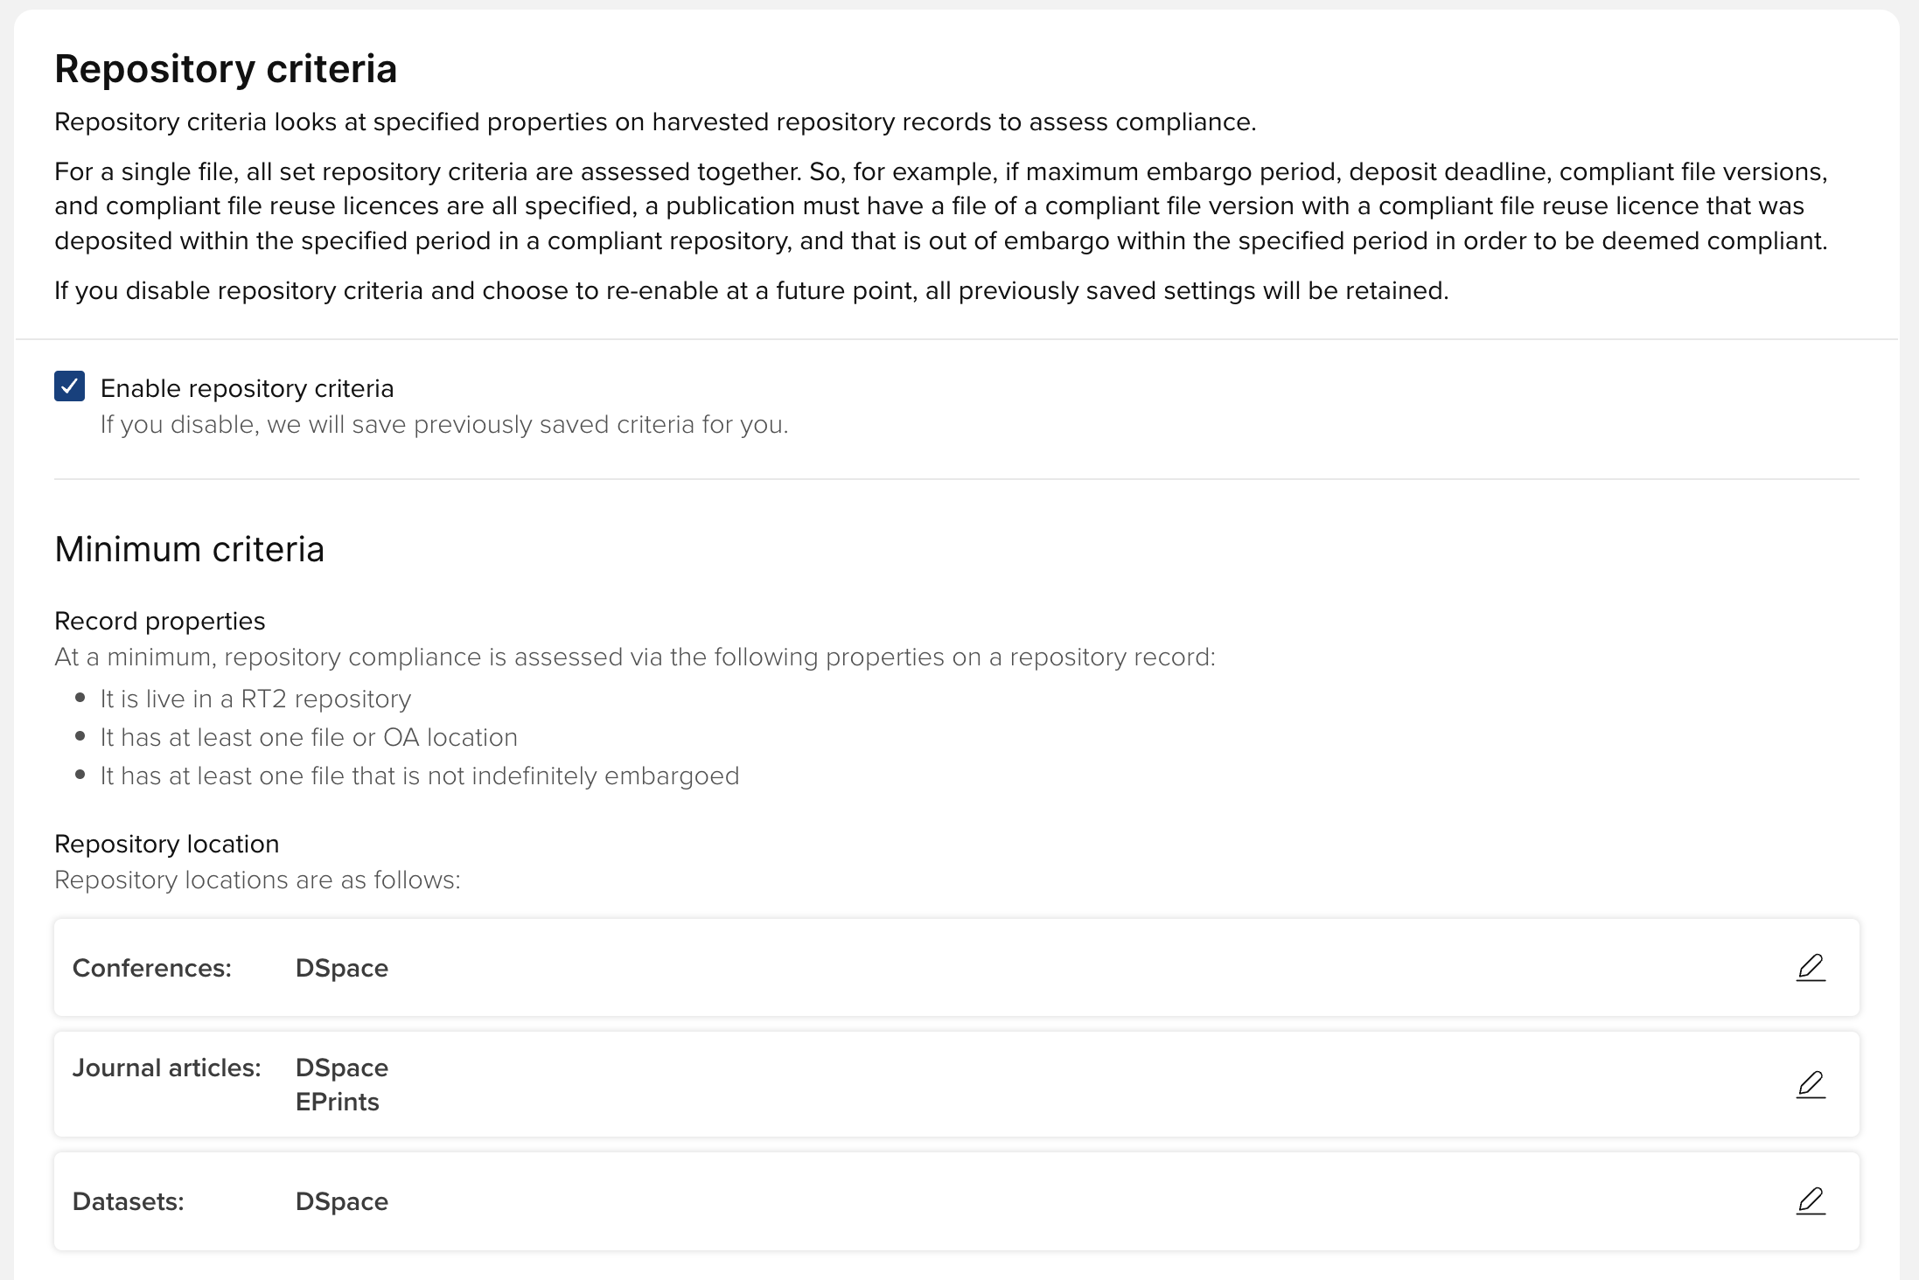1919x1280 pixels.
Task: Click the 'If you disable' helper text
Action: [x=443, y=425]
